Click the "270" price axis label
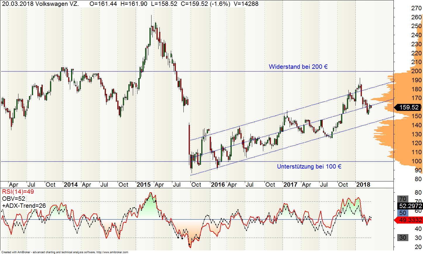The height and width of the screenshot is (254, 423). pos(417,8)
